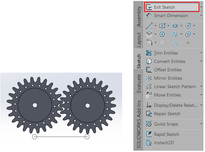This screenshot has width=205, height=152.
Task: Click Linear Sketch Pattern
Action: 171,86
